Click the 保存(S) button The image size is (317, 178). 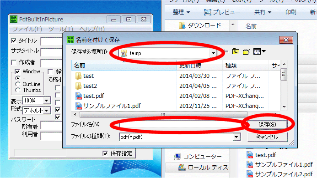point(267,124)
